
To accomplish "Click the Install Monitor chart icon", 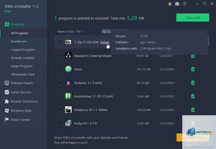I will coord(7,92).
